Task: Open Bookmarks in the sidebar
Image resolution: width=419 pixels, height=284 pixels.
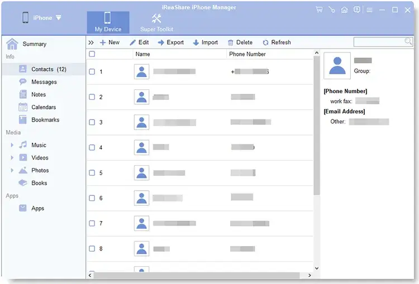Action: click(x=45, y=120)
